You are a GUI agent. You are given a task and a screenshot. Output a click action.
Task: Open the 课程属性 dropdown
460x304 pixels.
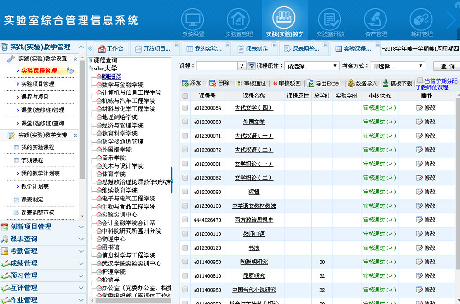coord(312,66)
